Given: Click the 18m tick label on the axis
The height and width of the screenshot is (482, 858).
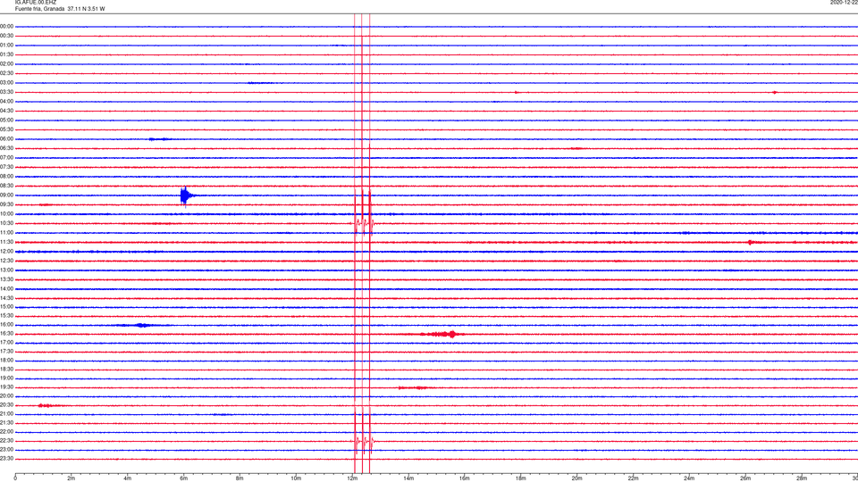Looking at the screenshot, I should click(521, 478).
